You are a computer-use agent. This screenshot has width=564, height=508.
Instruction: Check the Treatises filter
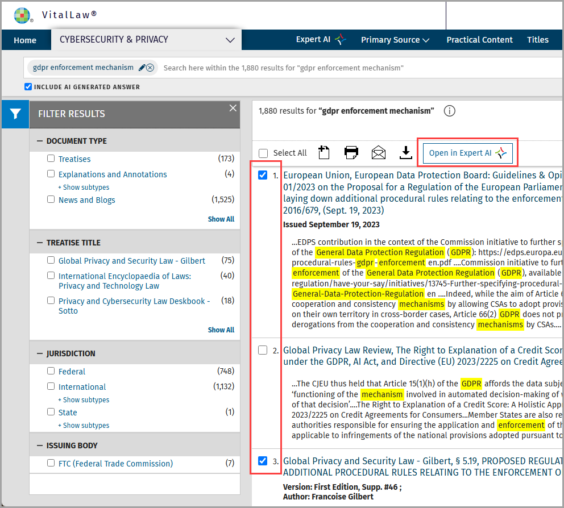click(x=51, y=158)
